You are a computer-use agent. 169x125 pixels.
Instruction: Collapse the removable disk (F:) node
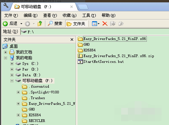click(12, 81)
